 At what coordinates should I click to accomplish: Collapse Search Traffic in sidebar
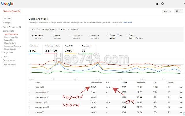(2, 31)
